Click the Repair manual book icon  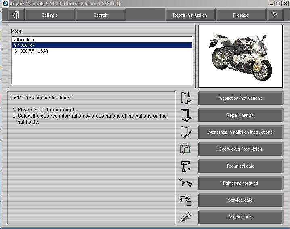click(186, 115)
